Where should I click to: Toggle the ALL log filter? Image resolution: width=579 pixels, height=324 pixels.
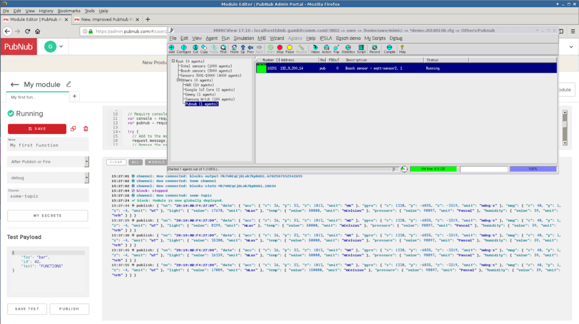point(135,162)
